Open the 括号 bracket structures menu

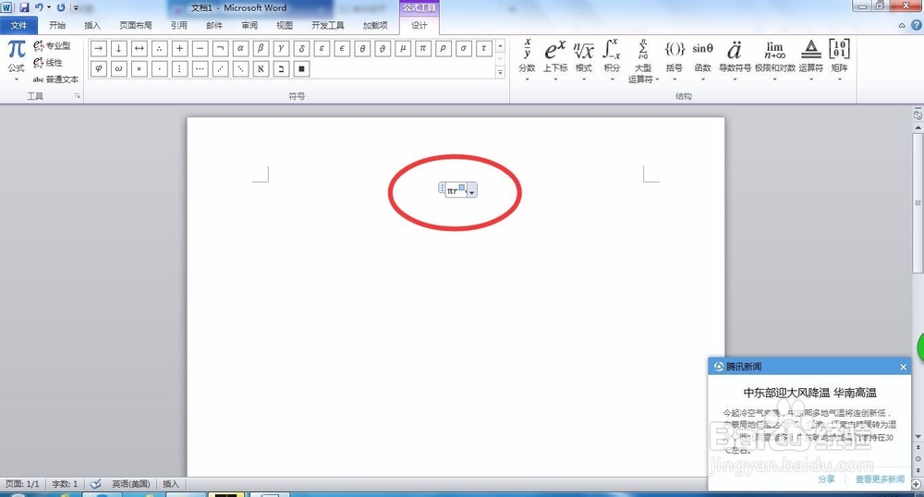(x=675, y=60)
